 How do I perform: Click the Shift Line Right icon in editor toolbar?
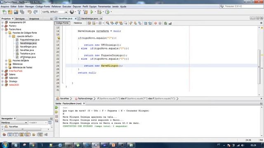pyautogui.click(x=150, y=23)
